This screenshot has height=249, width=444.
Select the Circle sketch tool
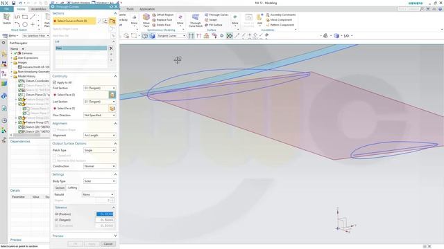coord(25,25)
